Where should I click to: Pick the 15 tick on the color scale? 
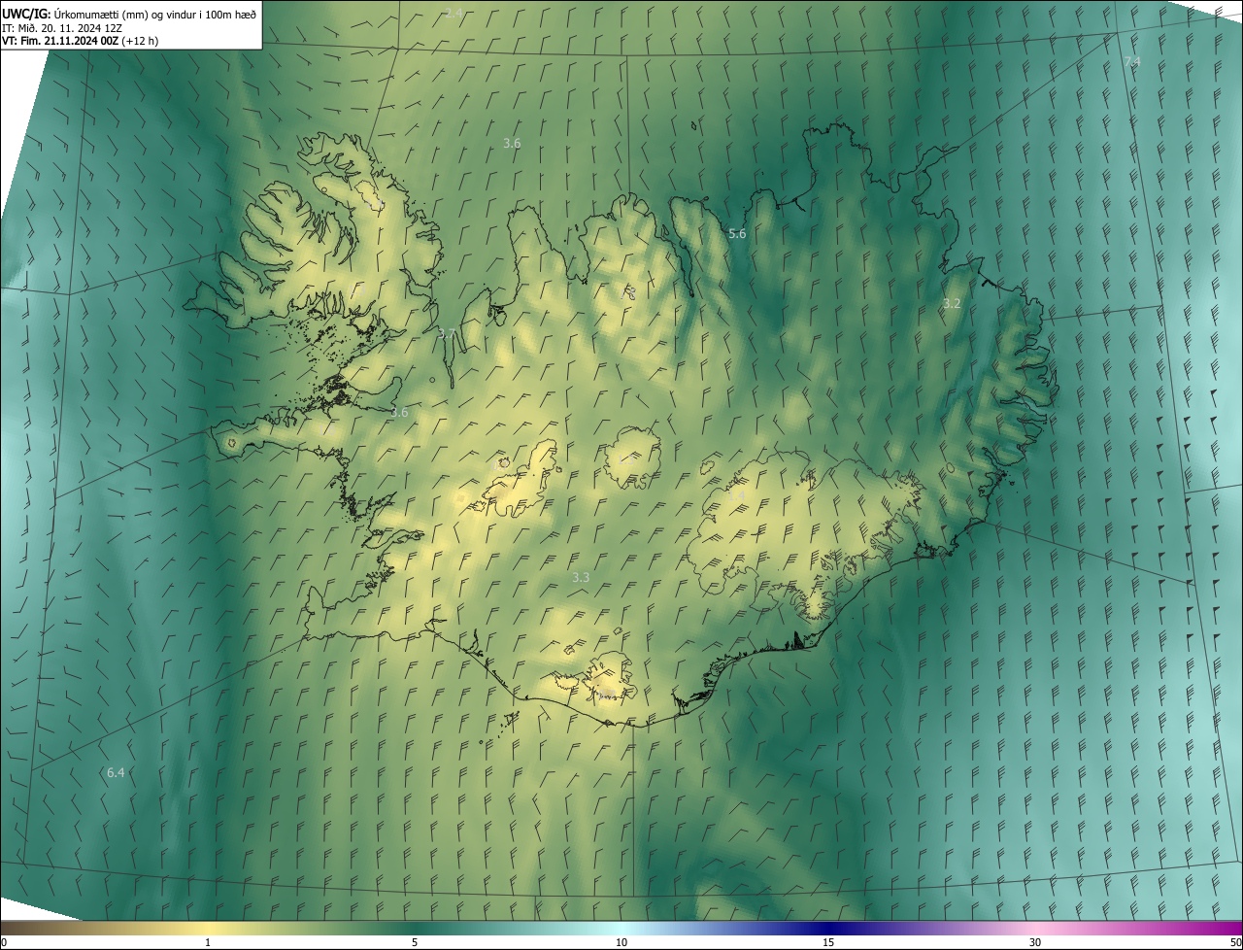(828, 942)
